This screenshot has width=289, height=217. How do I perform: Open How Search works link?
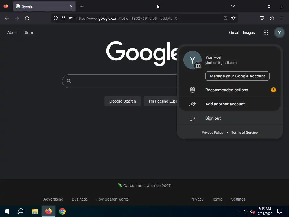(112, 199)
